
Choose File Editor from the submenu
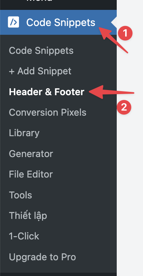[x=31, y=175]
